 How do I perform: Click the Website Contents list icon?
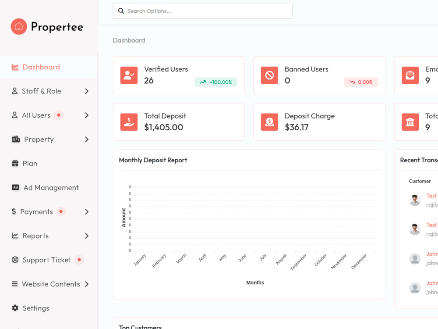14,284
